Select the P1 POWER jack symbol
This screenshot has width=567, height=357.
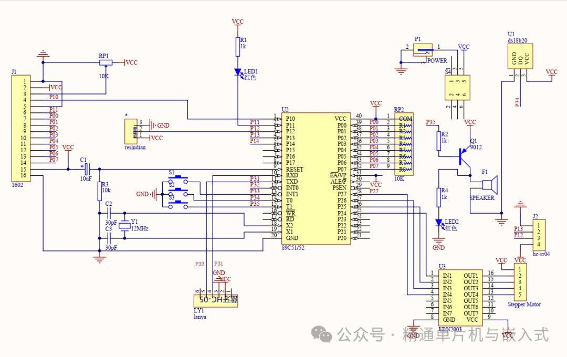423,50
